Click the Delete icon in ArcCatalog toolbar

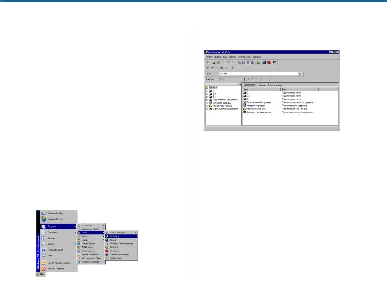tap(233, 62)
